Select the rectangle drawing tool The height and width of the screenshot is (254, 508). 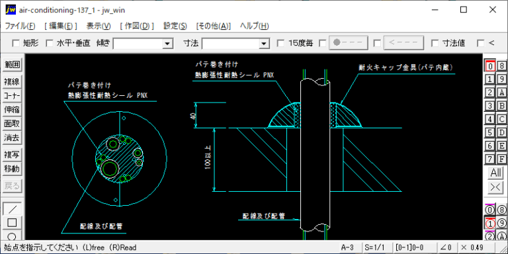point(12,223)
